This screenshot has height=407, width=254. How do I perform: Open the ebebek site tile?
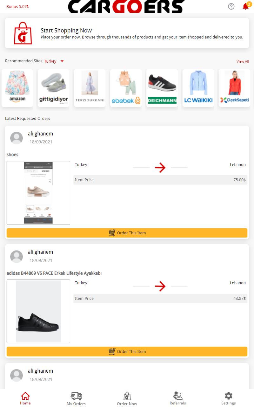tap(126, 88)
